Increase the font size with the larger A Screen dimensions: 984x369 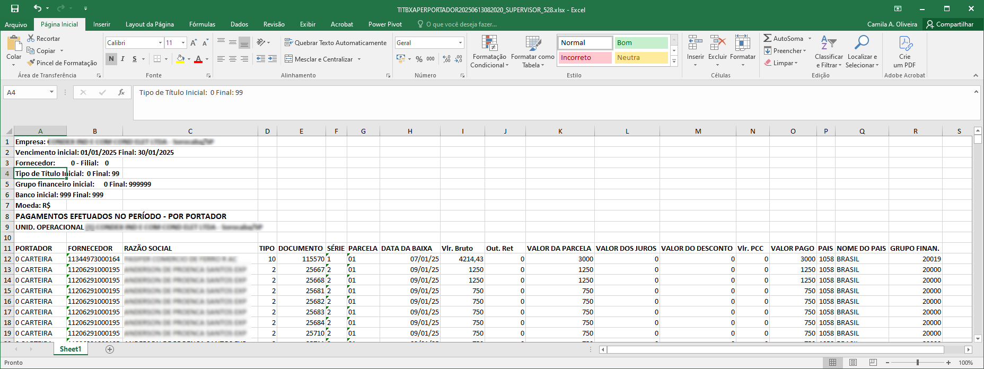(x=194, y=43)
